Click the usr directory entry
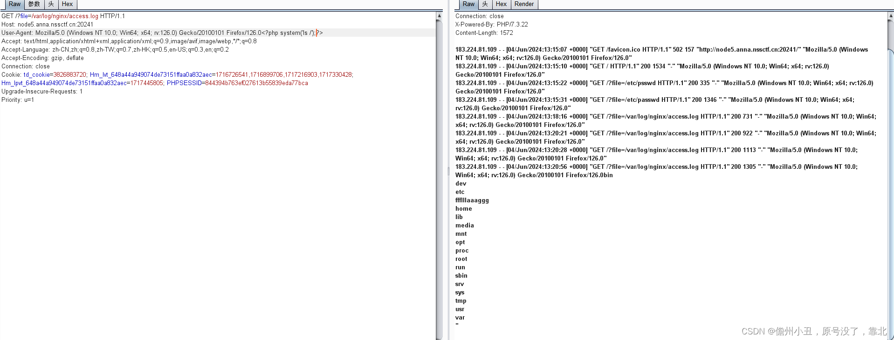 click(460, 309)
